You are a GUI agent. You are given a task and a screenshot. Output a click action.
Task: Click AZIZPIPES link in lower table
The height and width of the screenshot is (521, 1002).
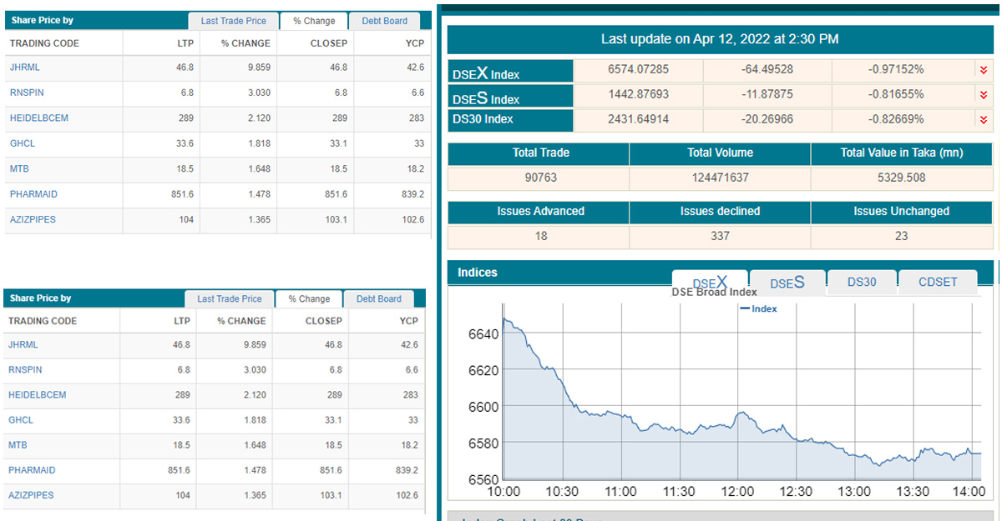pos(31,495)
